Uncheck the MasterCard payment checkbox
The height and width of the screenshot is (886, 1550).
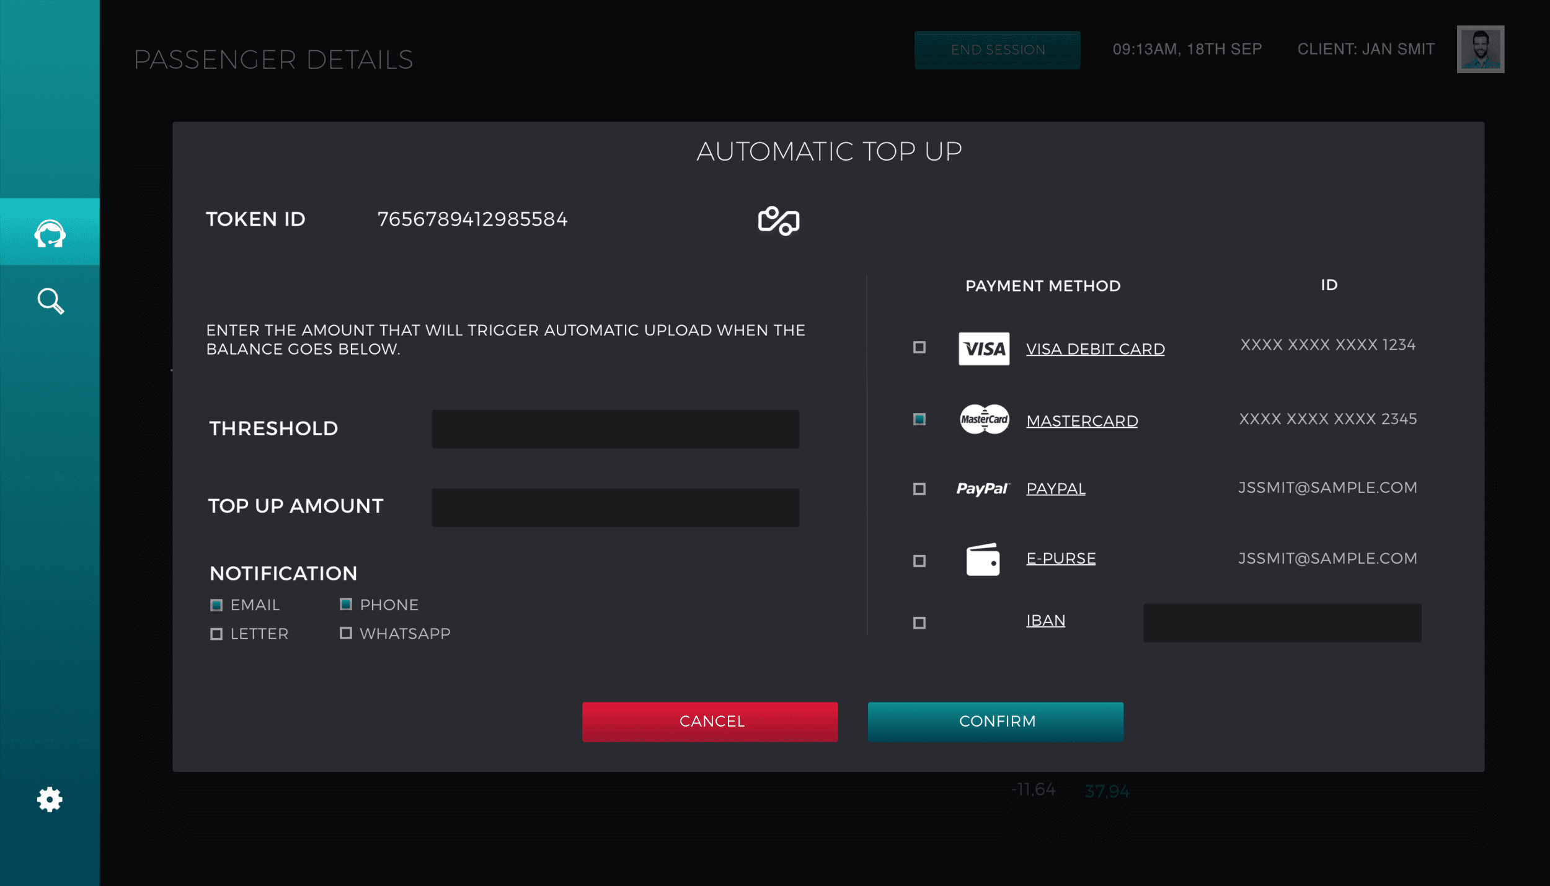click(919, 419)
